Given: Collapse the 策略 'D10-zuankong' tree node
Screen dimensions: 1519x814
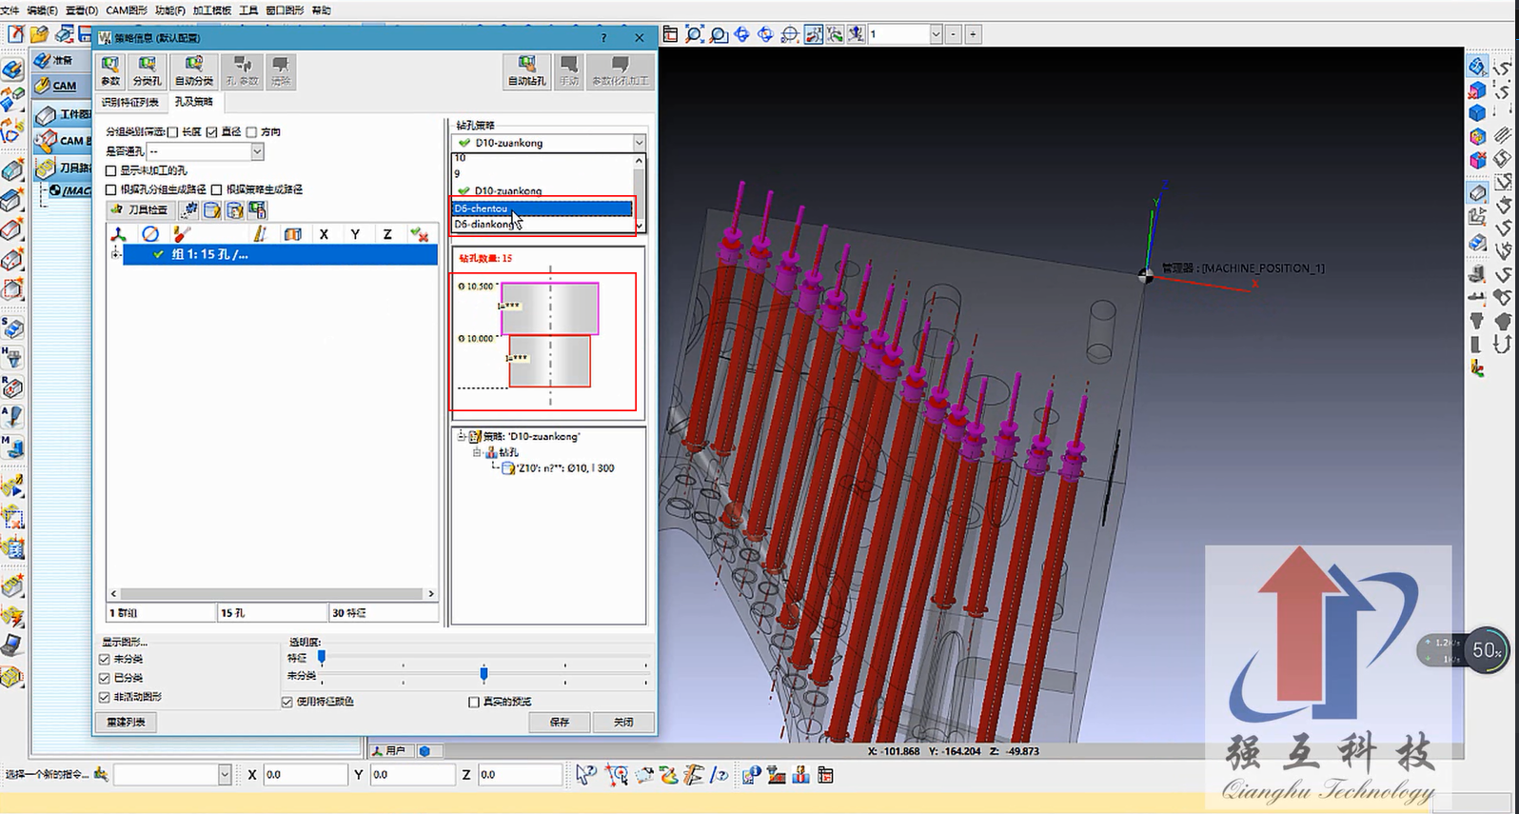Looking at the screenshot, I should click(462, 436).
